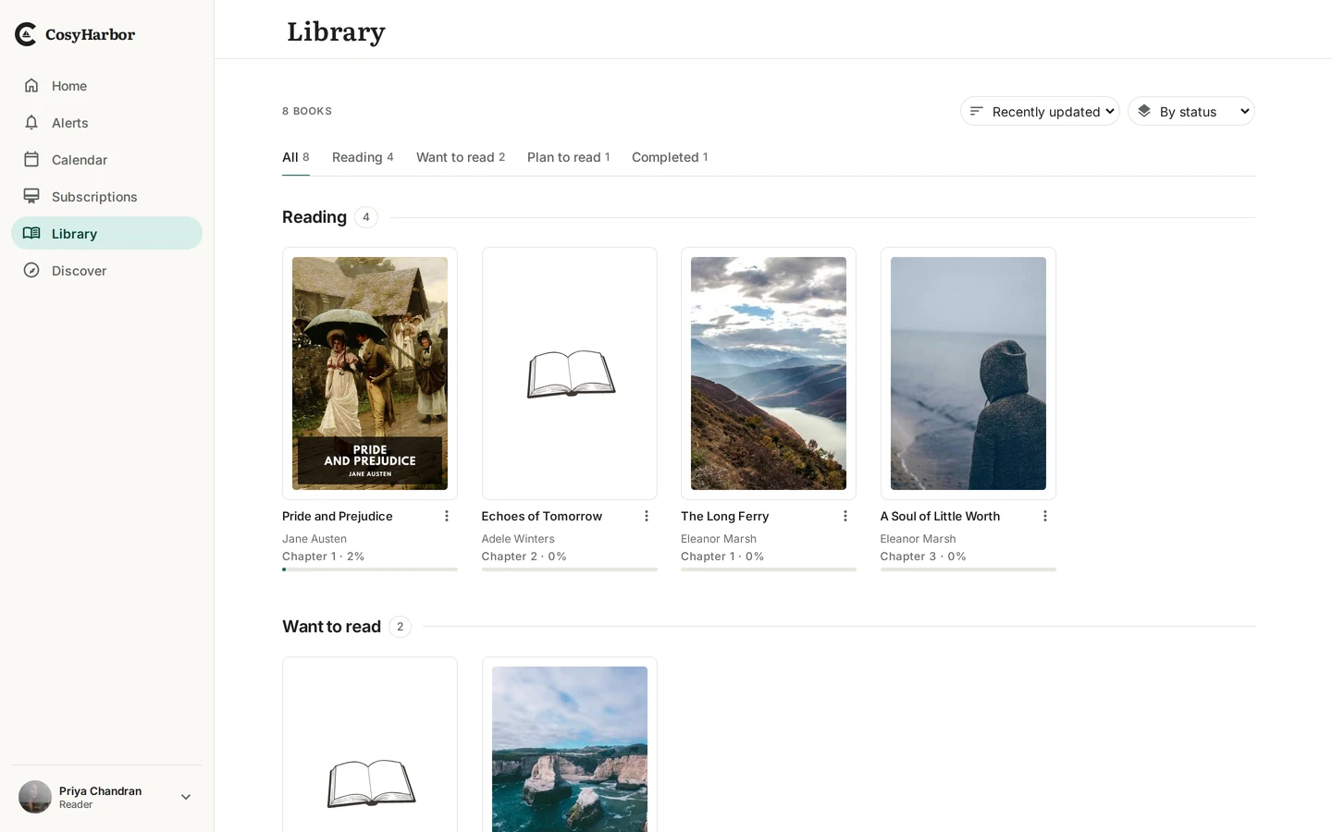Open the Calendar page
The height and width of the screenshot is (832, 1332).
click(106, 159)
